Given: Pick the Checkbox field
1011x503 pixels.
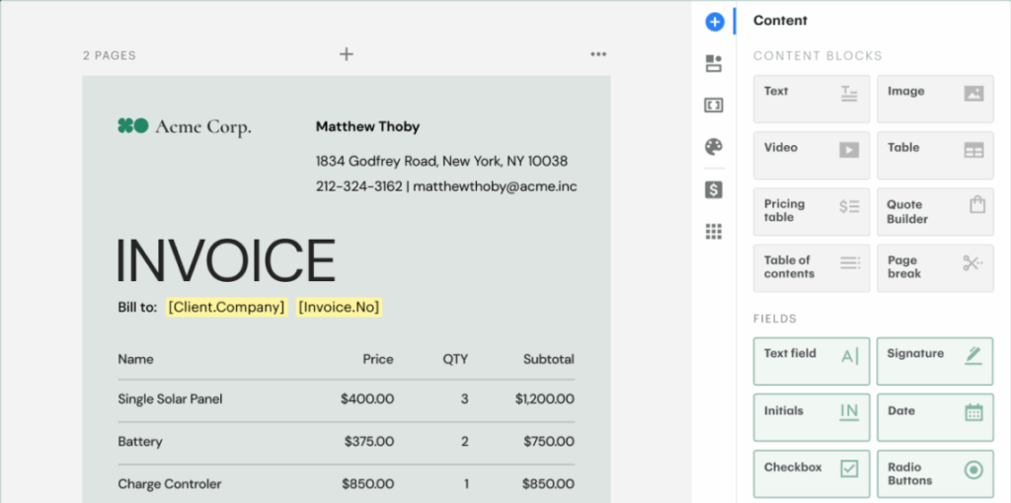Looking at the screenshot, I should [812, 473].
